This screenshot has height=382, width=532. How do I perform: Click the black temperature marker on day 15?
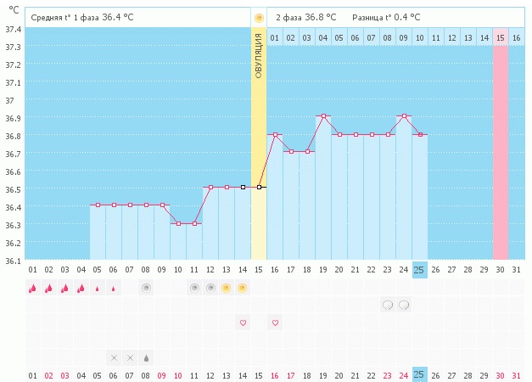[x=259, y=187]
